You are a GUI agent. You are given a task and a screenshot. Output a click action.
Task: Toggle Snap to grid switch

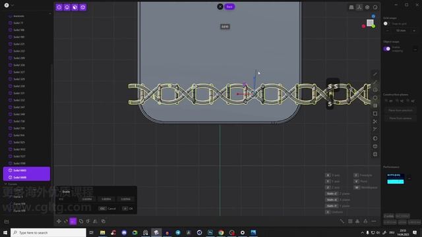pos(387,24)
